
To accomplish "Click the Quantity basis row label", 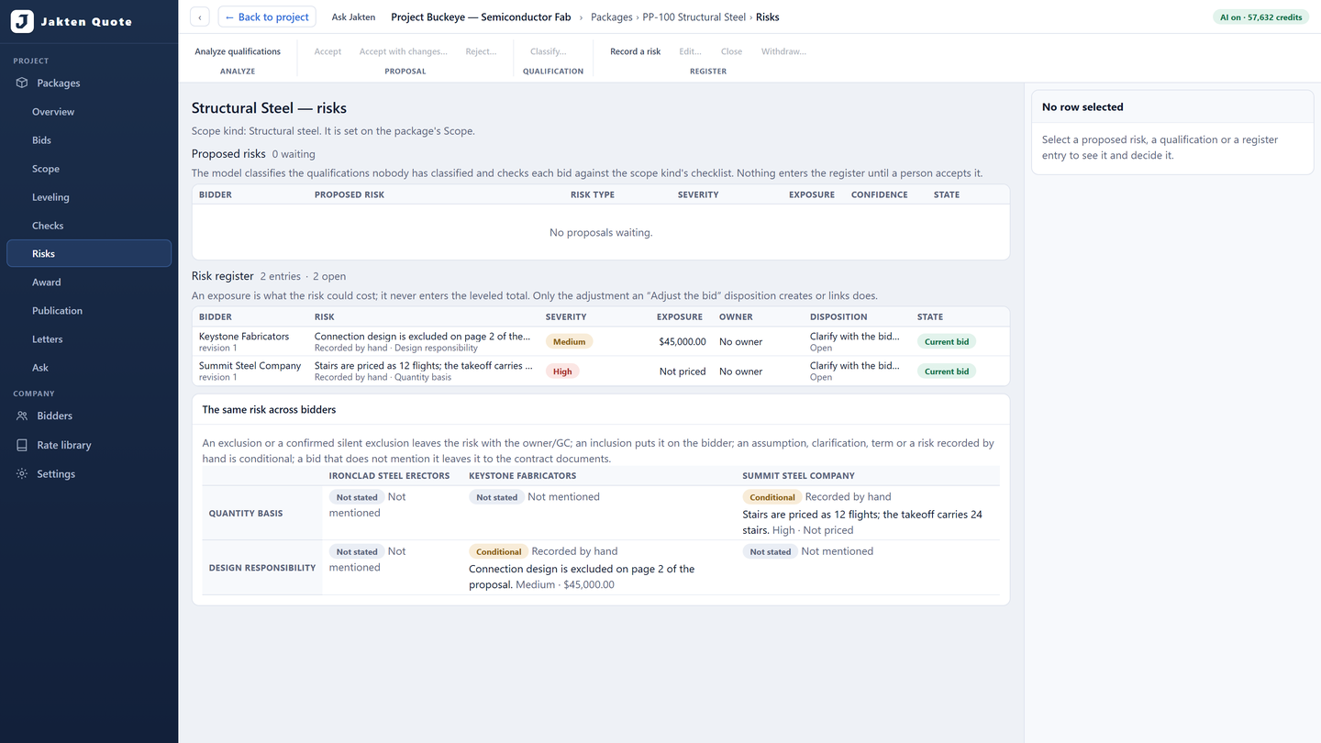I will [x=246, y=514].
